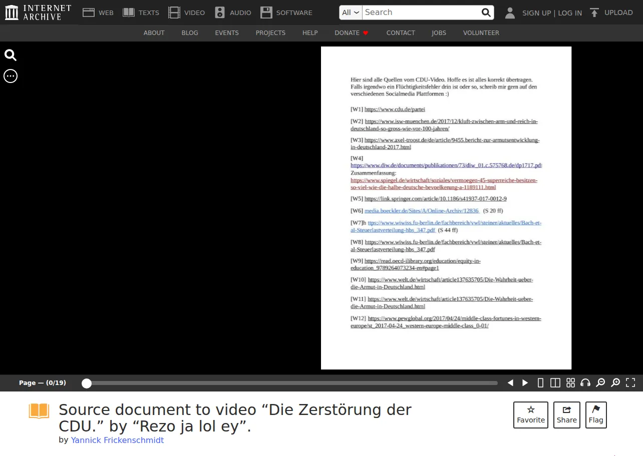Open the JOBS menu item
Screen dimensions: 643x456
439,33
